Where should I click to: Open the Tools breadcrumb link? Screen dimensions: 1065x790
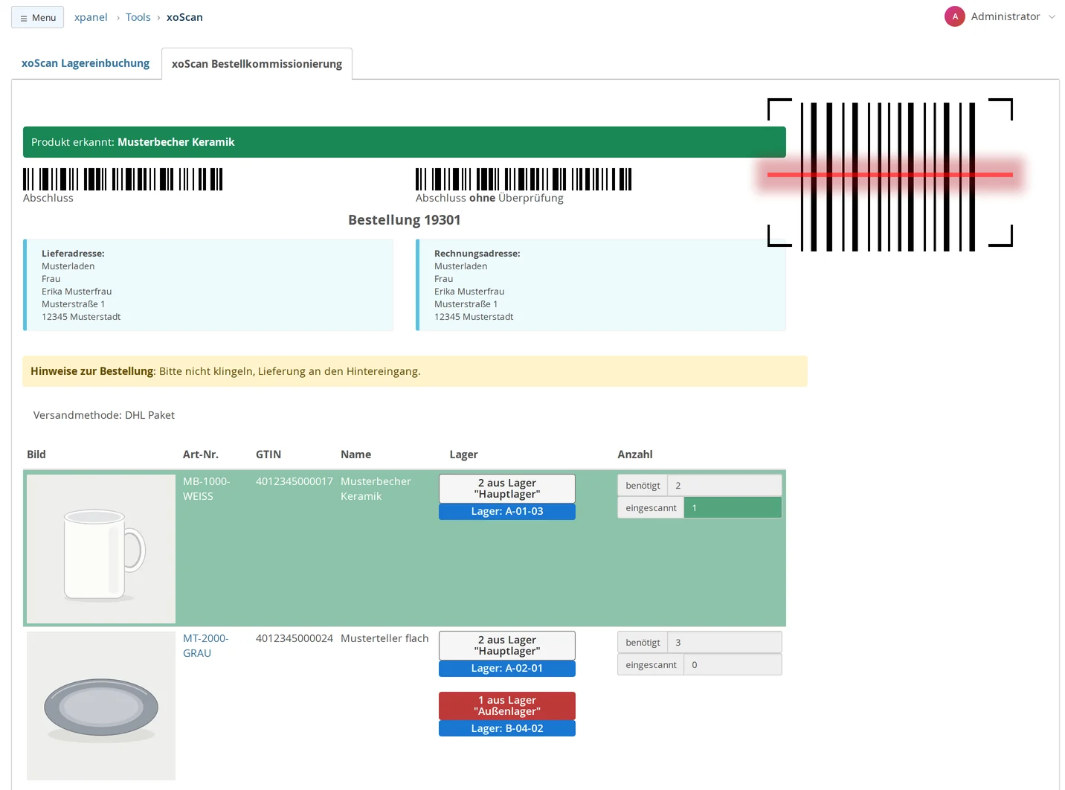pos(138,17)
